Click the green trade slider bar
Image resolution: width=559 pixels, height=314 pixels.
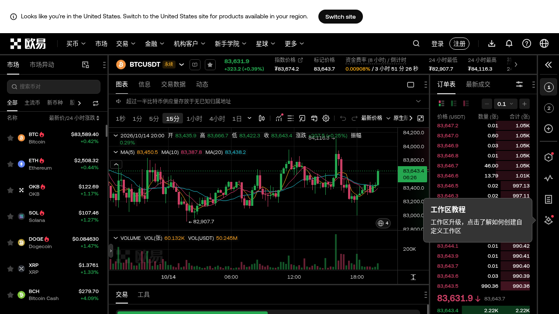[193, 312]
